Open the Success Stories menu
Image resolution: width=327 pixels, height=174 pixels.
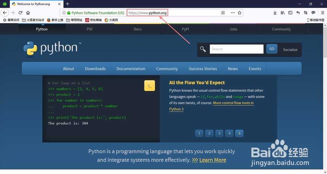pos(203,69)
